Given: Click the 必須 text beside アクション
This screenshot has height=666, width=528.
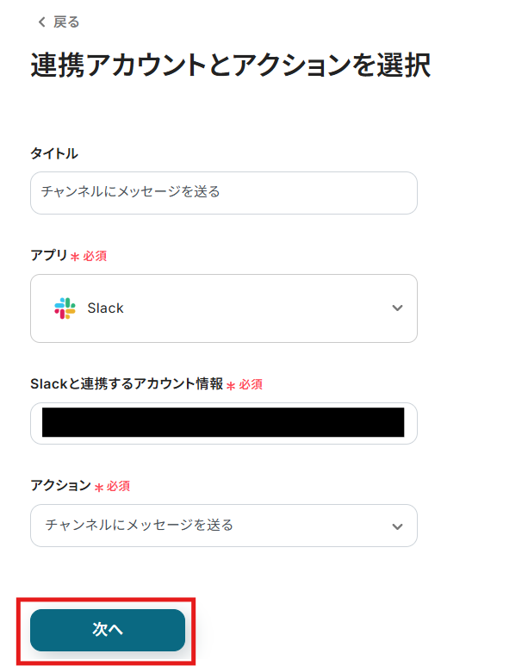Looking at the screenshot, I should [x=118, y=487].
